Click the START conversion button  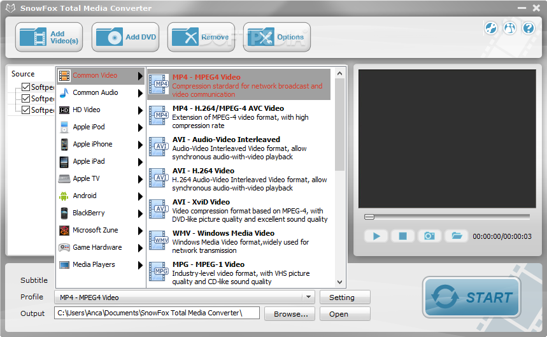[472, 298]
